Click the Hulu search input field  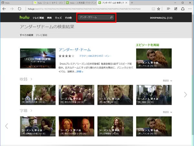94,17
